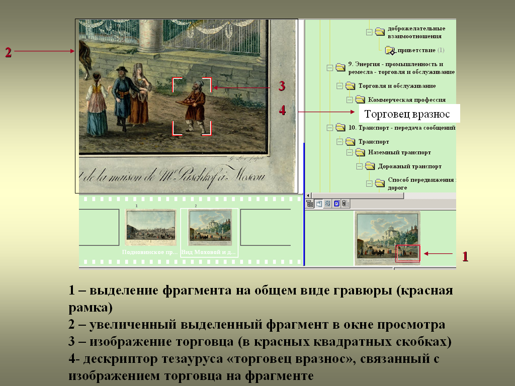Click the overview engraving thumbnail below the toolbar
This screenshot has width=515, height=386.
[387, 238]
